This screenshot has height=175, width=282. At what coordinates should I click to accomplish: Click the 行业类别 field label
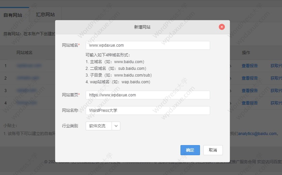(x=70, y=126)
